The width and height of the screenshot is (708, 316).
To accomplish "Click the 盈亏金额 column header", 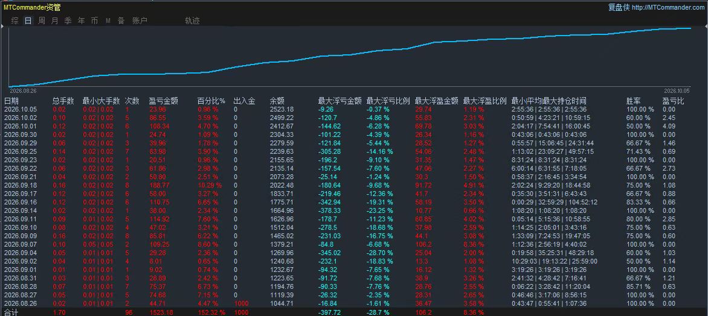I will tap(164, 101).
